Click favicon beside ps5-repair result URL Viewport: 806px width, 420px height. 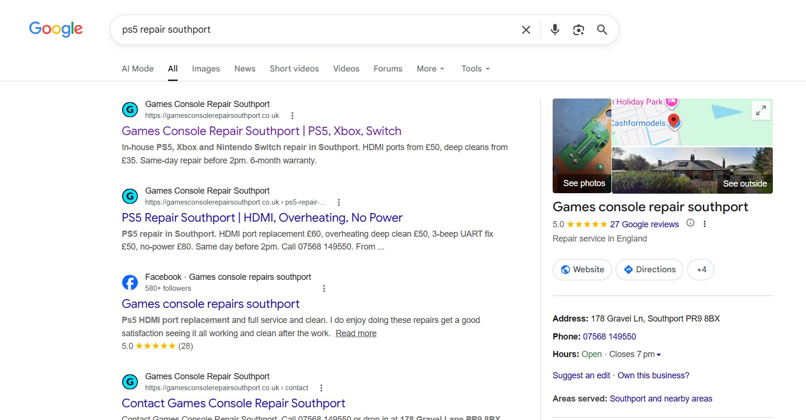(x=130, y=196)
